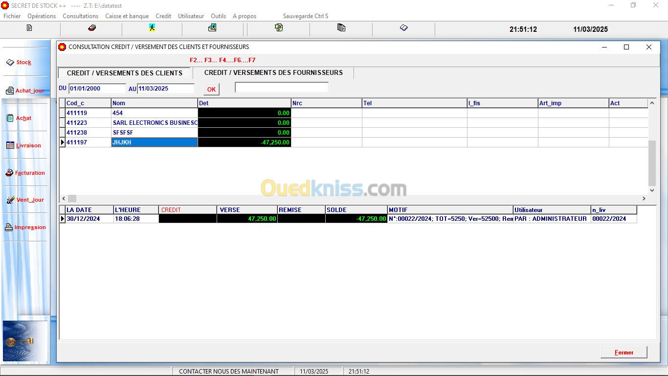Click the open book toolbar icon
The height and width of the screenshot is (376, 668).
click(x=403, y=28)
